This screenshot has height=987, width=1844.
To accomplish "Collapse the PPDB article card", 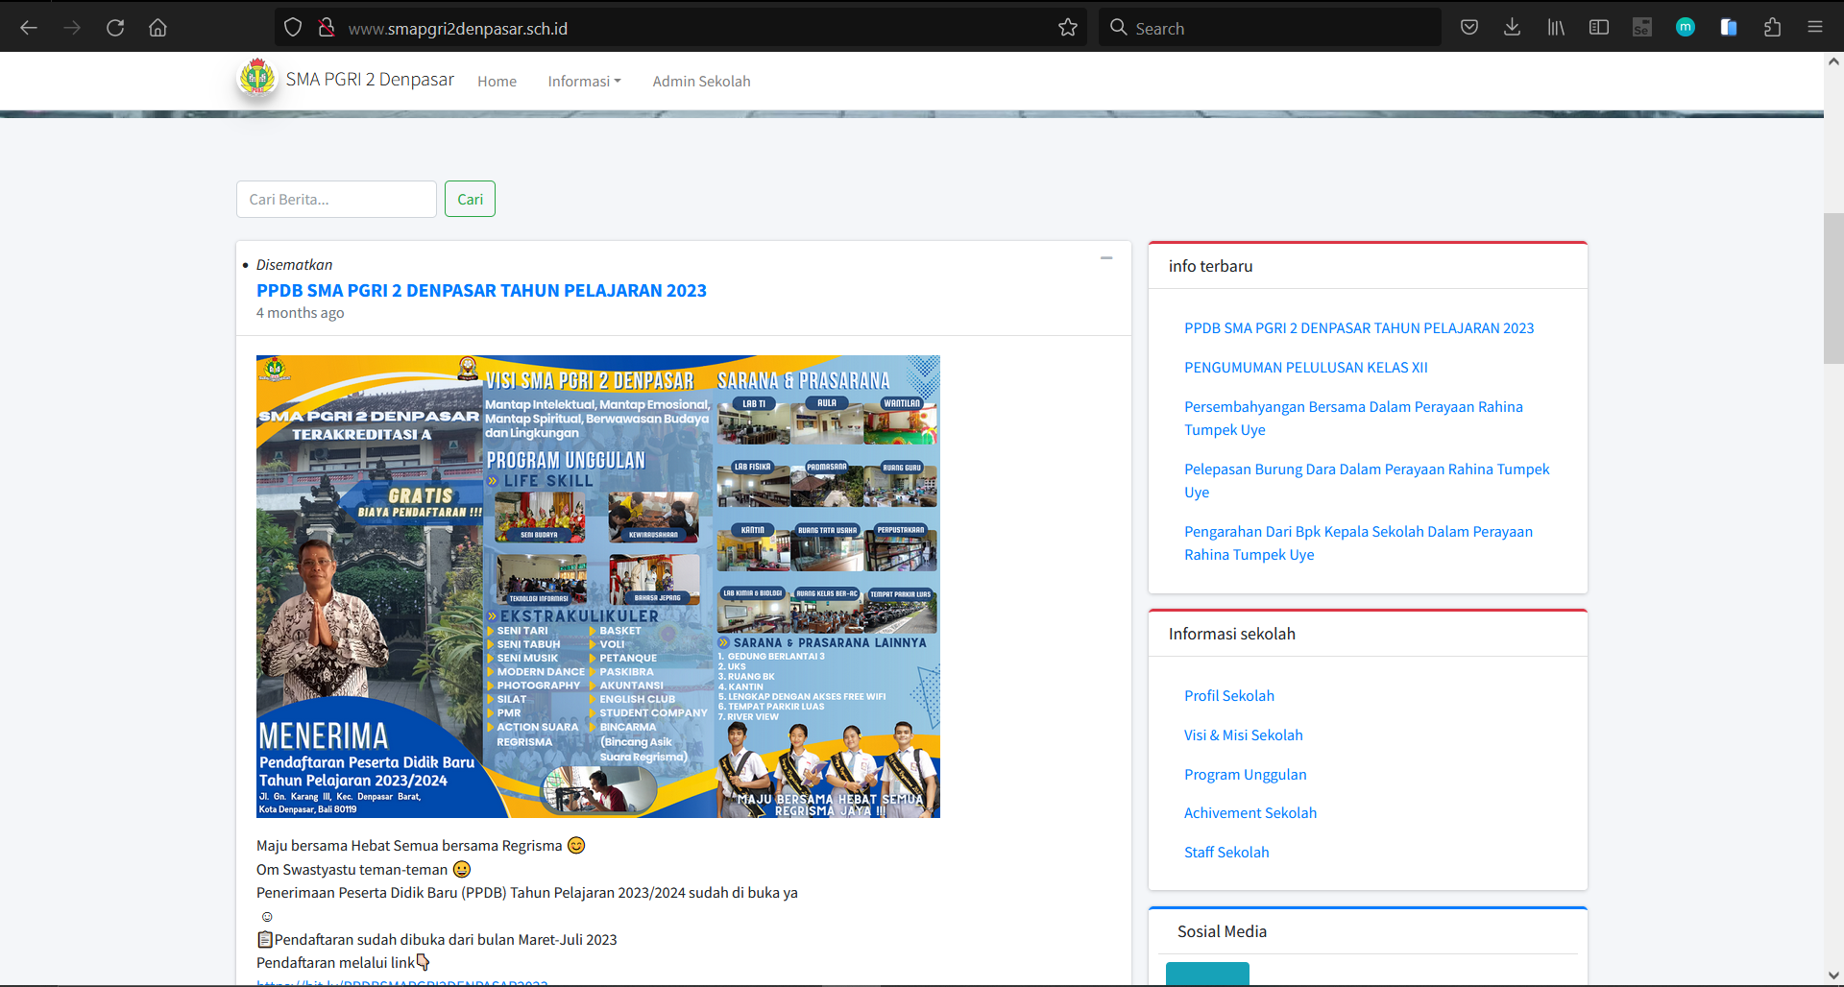I will pos(1105,257).
